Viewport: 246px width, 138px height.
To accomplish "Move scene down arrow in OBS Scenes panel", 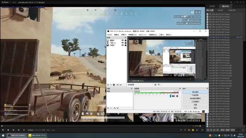I will coord(117,108).
